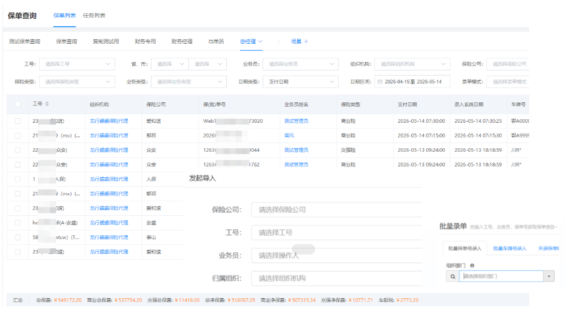
Task: Open the 批量车牌号录入 tab in 批量录单 panel
Action: click(510, 248)
